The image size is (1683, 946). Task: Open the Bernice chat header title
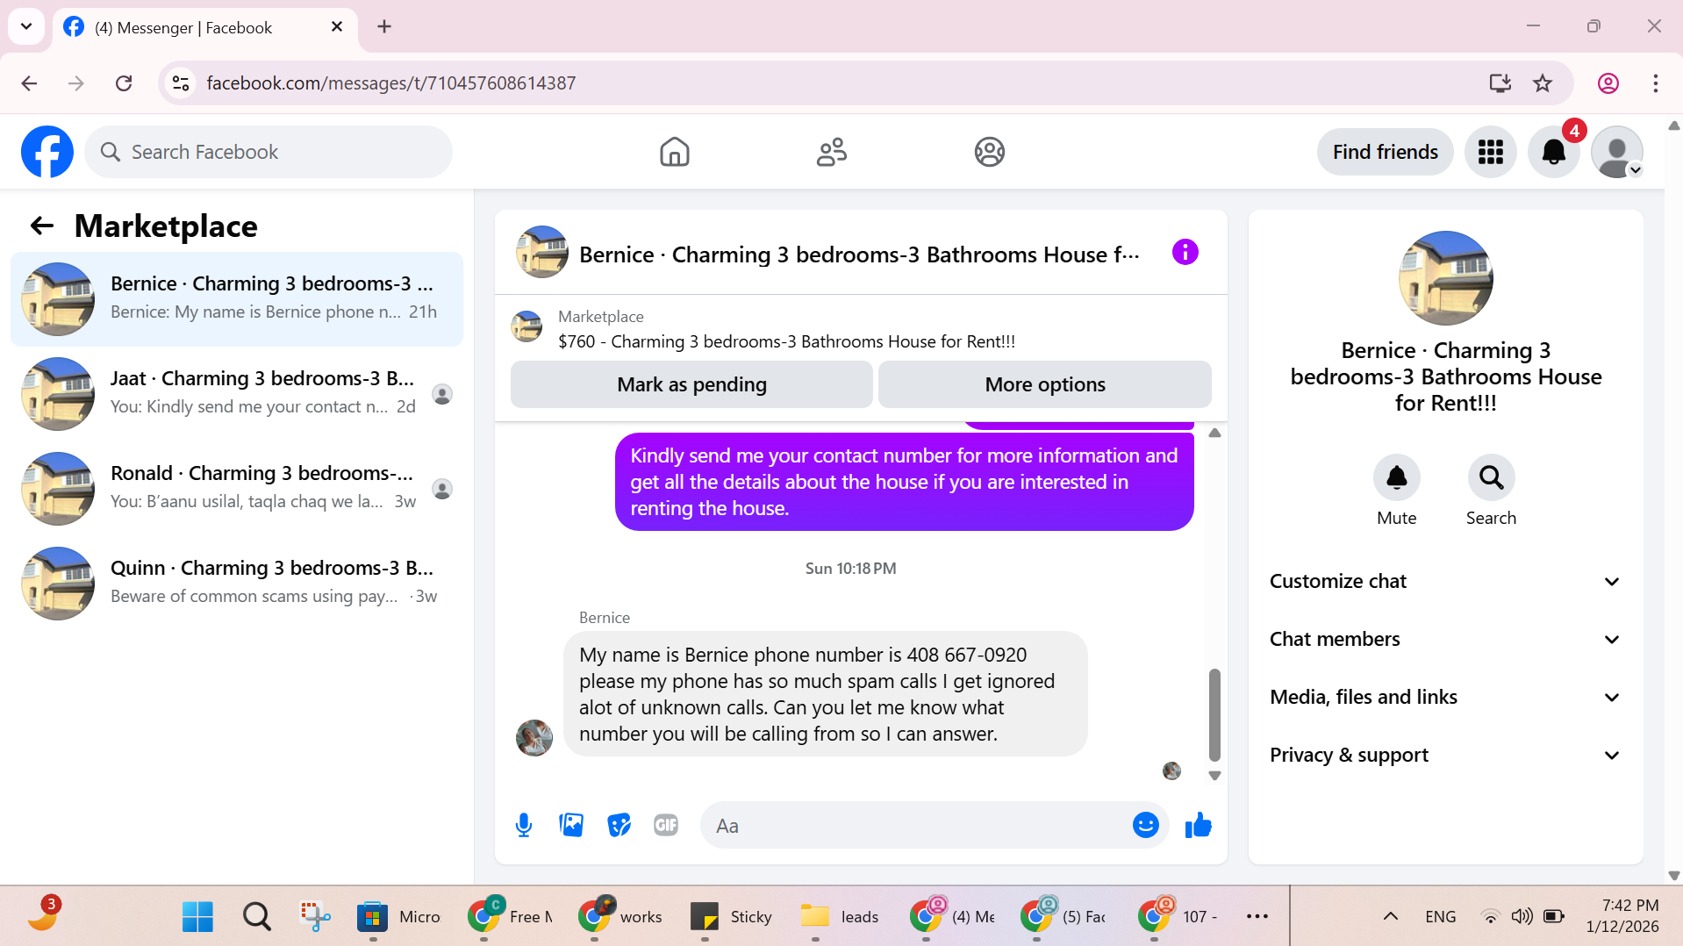[859, 254]
